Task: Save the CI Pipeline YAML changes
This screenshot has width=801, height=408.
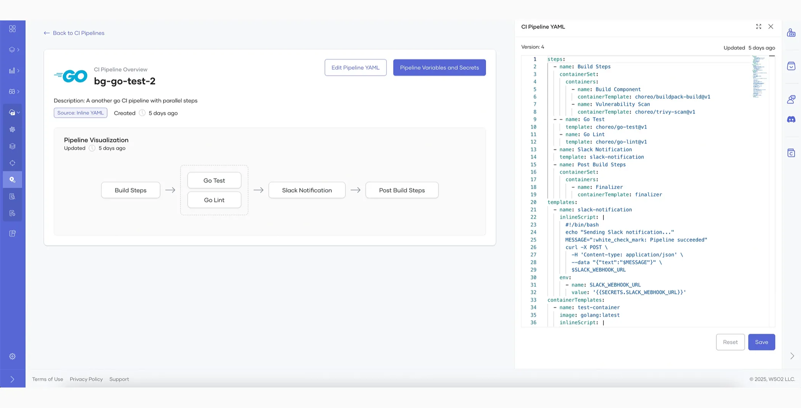Action: pyautogui.click(x=761, y=342)
